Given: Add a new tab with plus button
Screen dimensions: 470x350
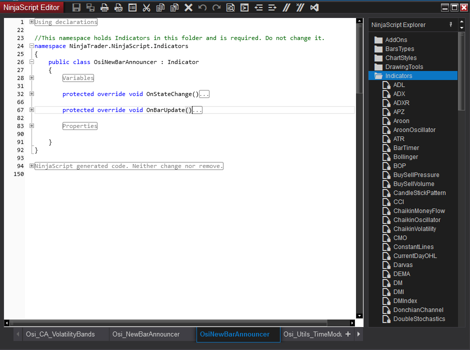Looking at the screenshot, I should (x=348, y=334).
